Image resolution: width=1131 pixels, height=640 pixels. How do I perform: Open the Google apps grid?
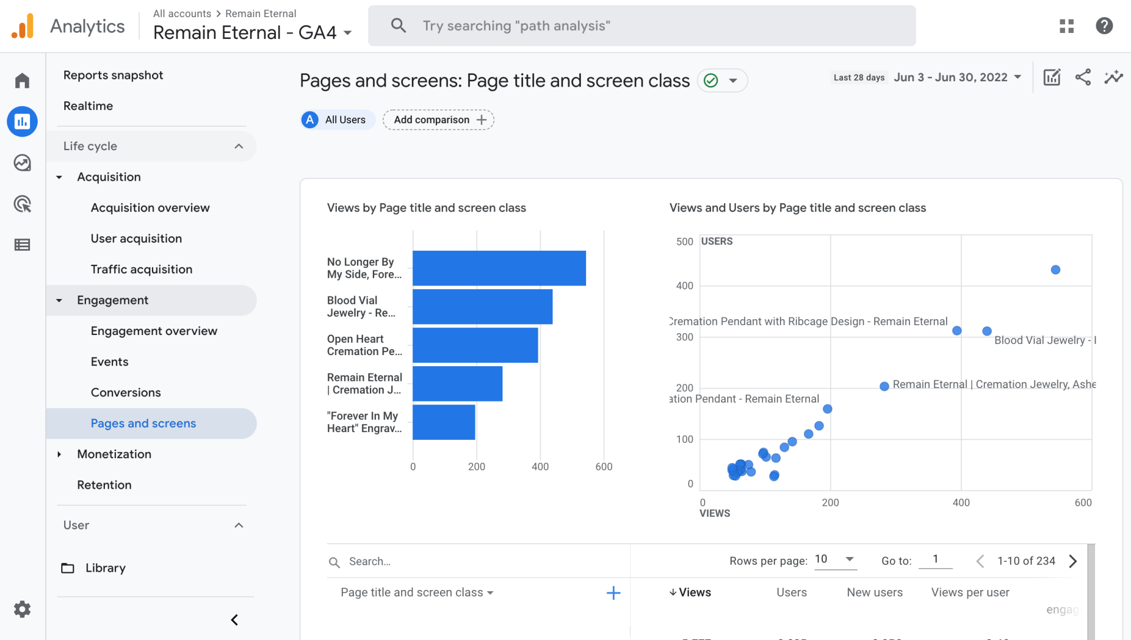[x=1067, y=26]
